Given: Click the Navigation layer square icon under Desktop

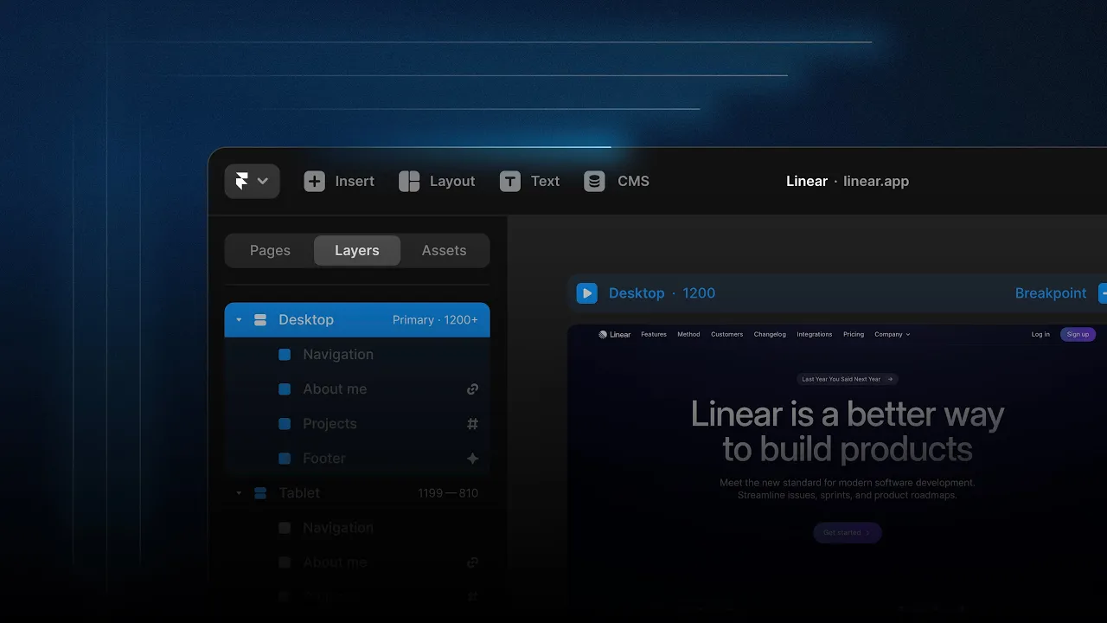Looking at the screenshot, I should click(x=285, y=355).
